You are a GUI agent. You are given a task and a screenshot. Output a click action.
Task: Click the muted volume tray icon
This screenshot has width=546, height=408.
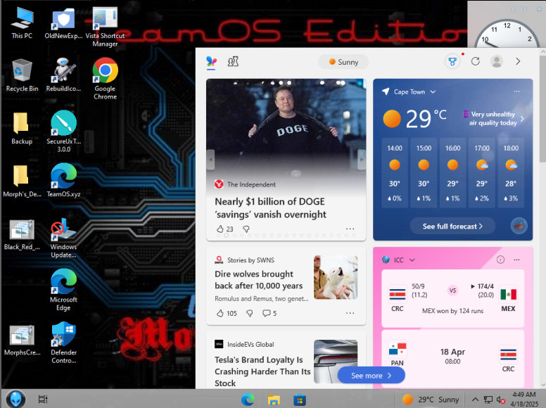coord(501,400)
